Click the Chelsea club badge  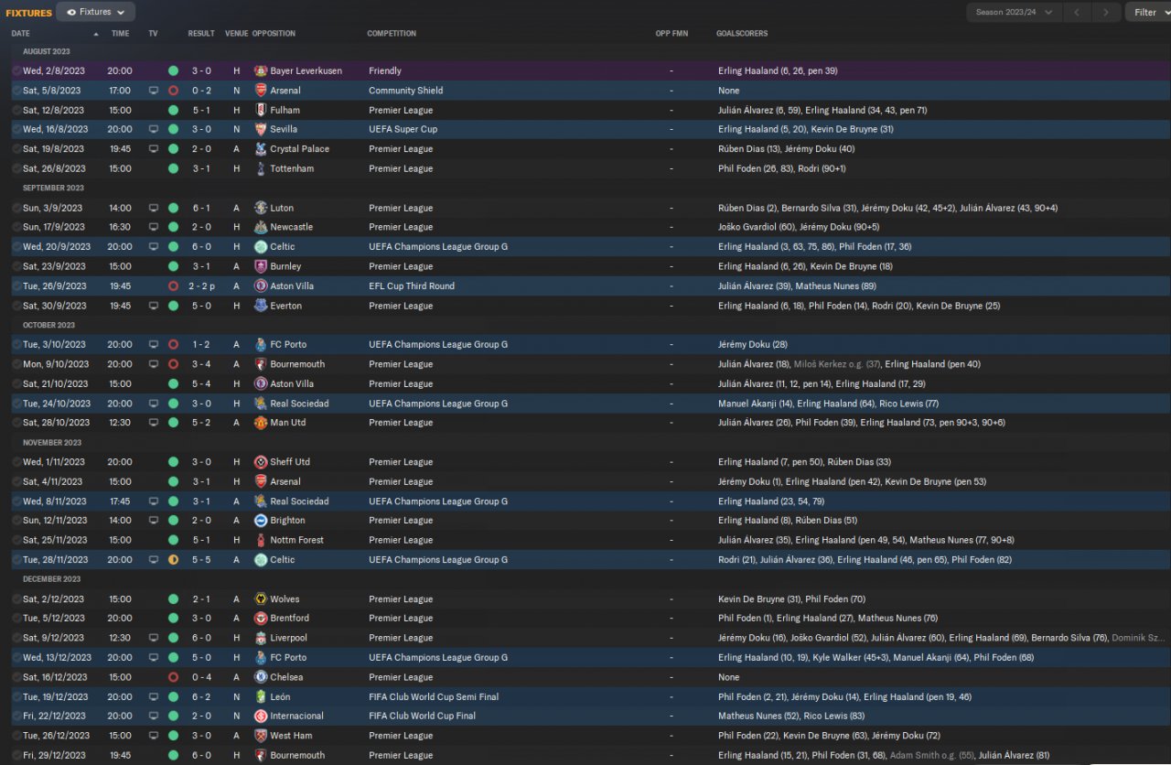pos(261,677)
